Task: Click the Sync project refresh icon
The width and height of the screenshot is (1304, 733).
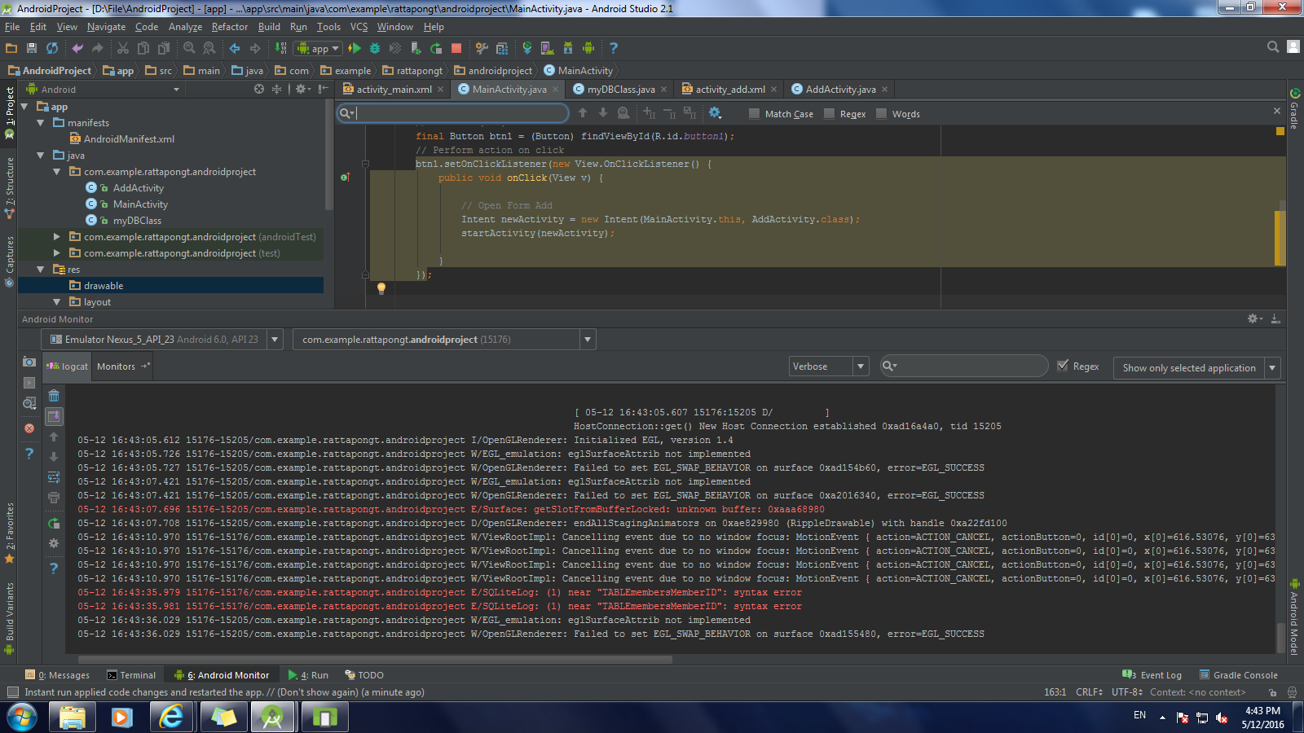Action: 52,48
